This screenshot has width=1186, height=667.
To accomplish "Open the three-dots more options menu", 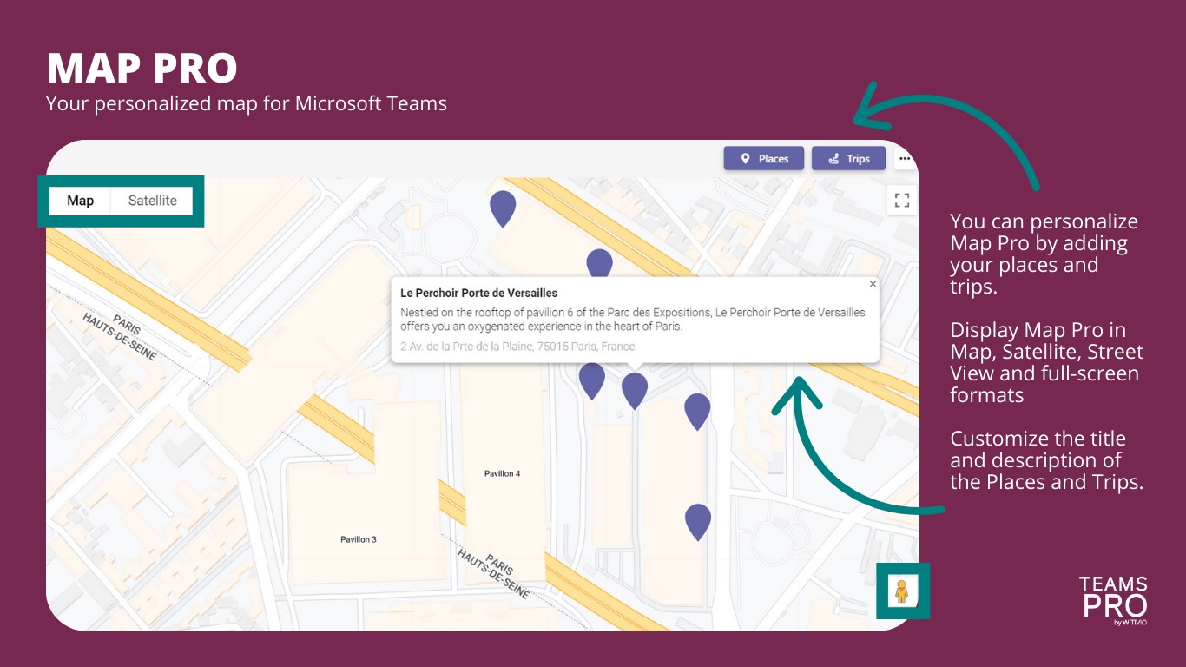I will pos(905,159).
